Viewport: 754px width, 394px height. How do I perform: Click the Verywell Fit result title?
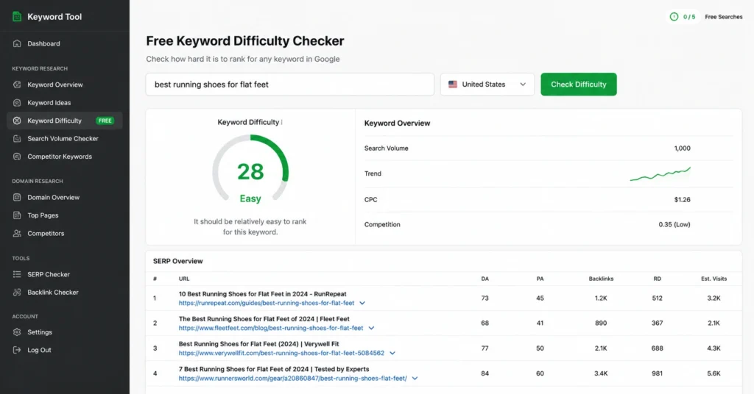point(258,344)
